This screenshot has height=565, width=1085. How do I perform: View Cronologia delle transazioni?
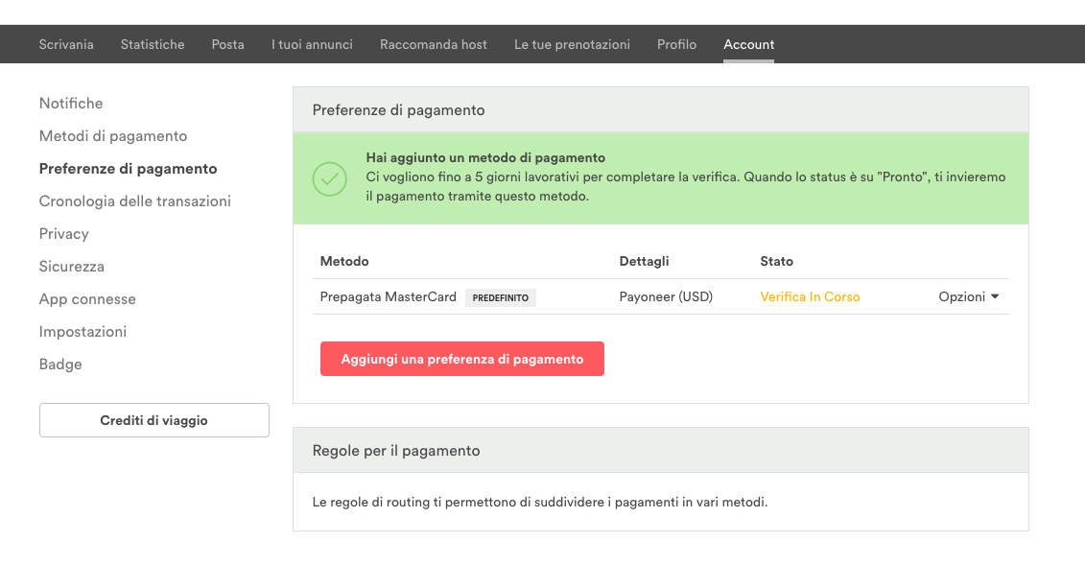point(134,201)
